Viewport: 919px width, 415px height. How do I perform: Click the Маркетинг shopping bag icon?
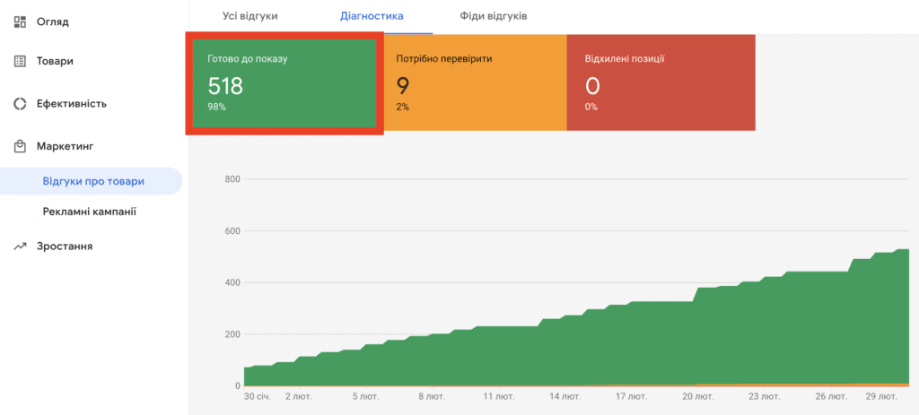tap(20, 146)
